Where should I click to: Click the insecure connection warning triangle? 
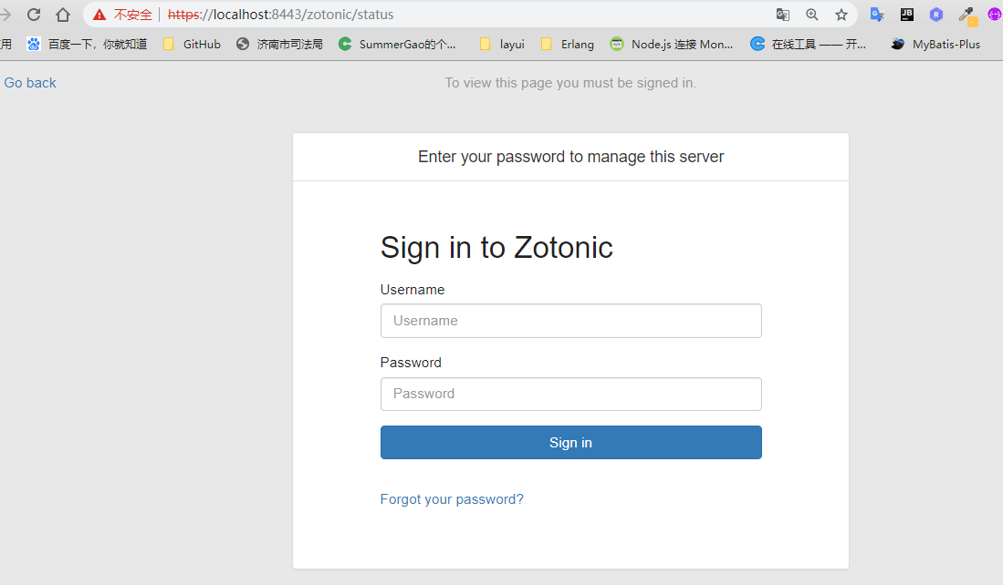pyautogui.click(x=99, y=15)
